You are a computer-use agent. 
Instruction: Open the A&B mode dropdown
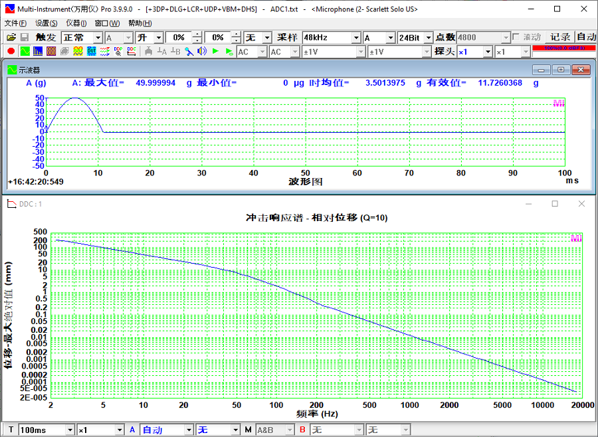coord(290,430)
